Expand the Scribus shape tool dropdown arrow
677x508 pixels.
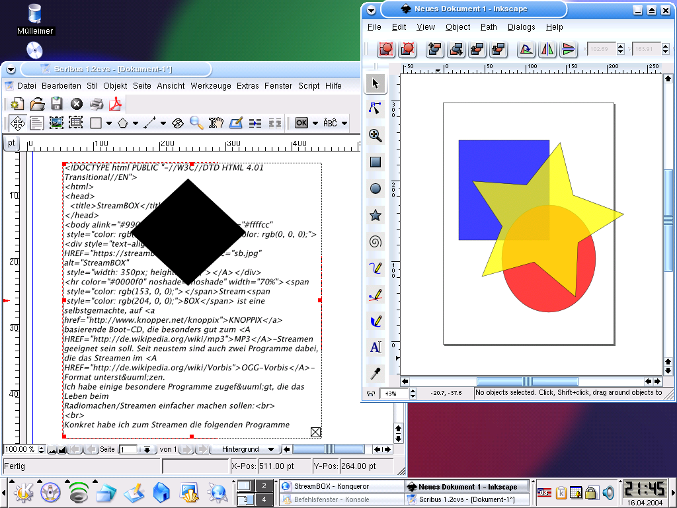tap(108, 123)
